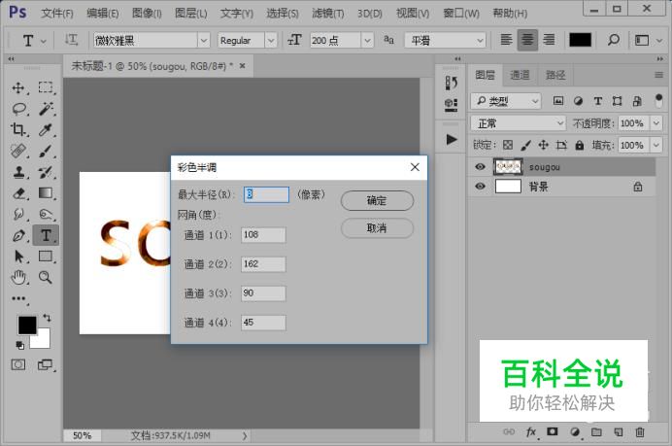Select the Rectangular Marquee tool
The image size is (672, 446).
(46, 87)
